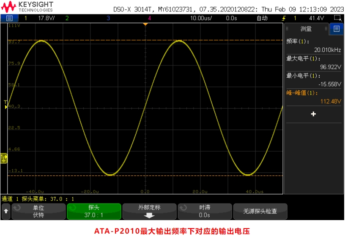Viewport: 345px width, 237px height.
Task: Tap the 0.0s horizontal delay value
Action: [x=231, y=18]
